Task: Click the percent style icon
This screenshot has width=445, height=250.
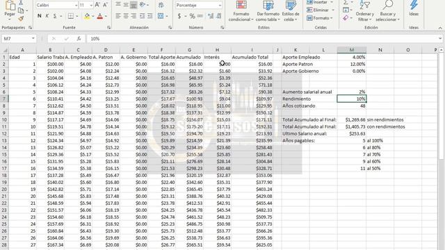Action: point(192,16)
